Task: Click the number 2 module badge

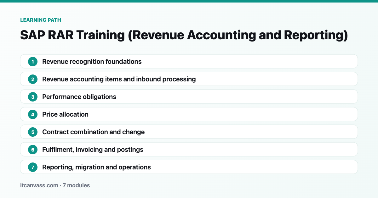Action: click(x=33, y=79)
